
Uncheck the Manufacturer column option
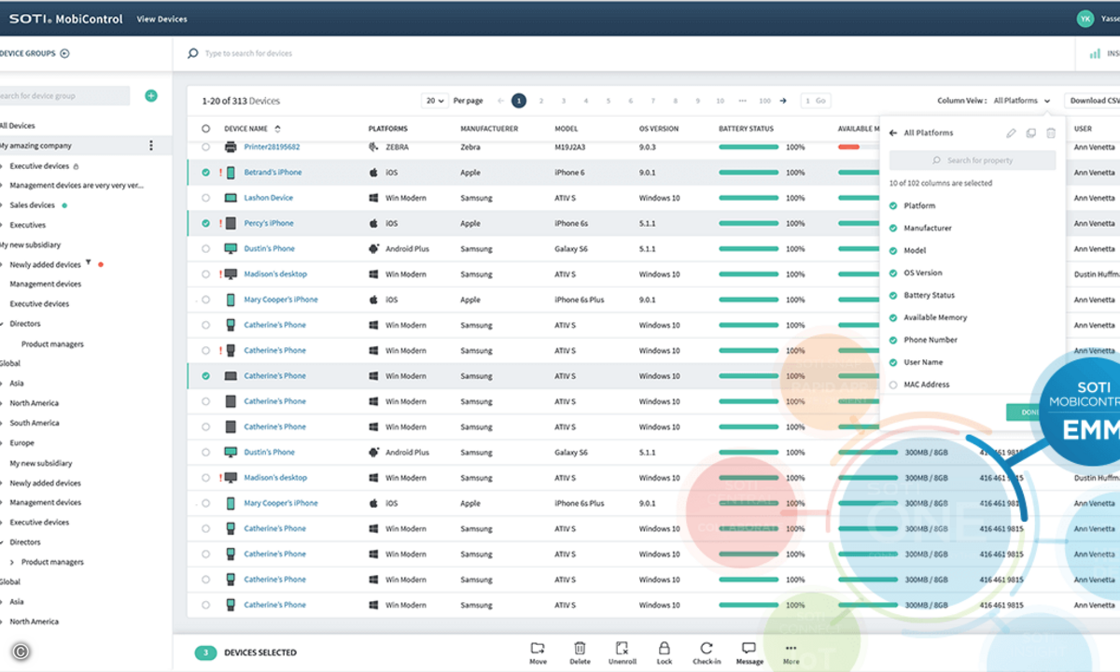pos(894,228)
